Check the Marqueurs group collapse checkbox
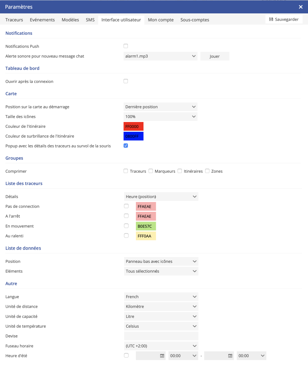 point(151,171)
